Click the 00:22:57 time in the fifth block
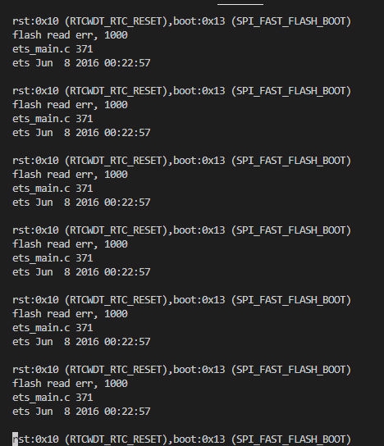Viewport: 384px width, 446px height. (x=127, y=342)
